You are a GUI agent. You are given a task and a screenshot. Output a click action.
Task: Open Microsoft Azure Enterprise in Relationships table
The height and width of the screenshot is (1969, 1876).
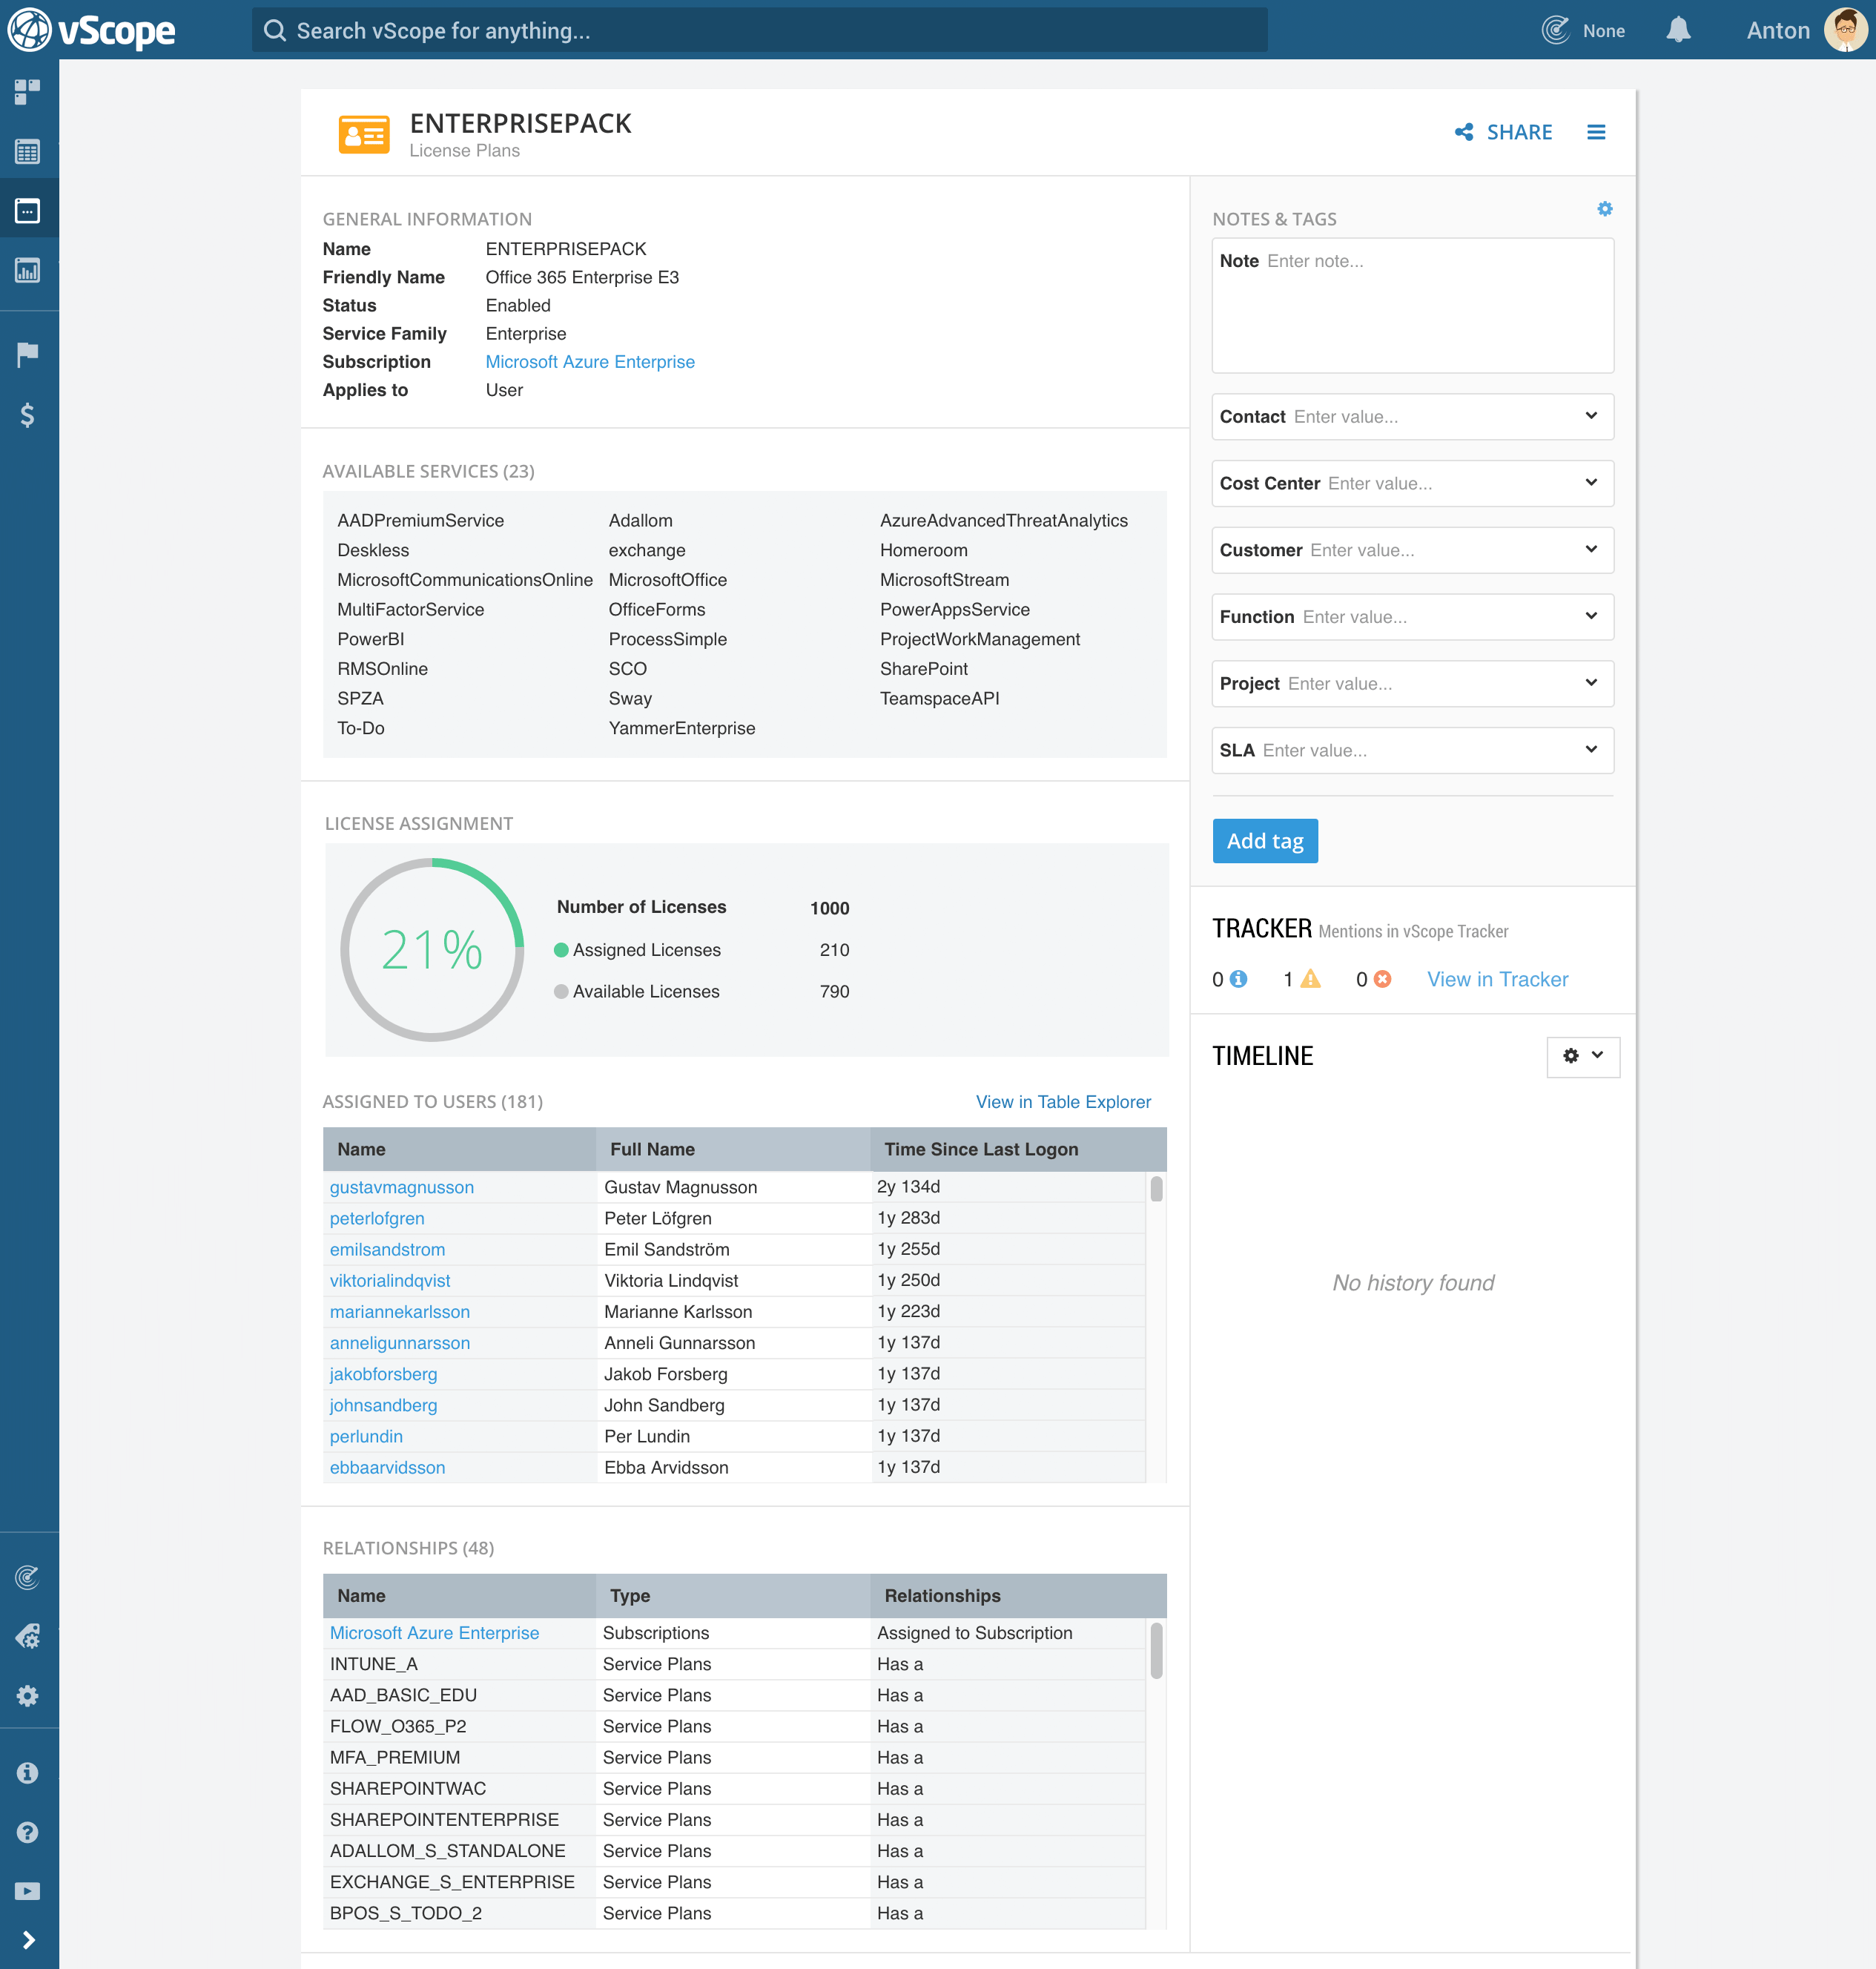pyautogui.click(x=434, y=1633)
